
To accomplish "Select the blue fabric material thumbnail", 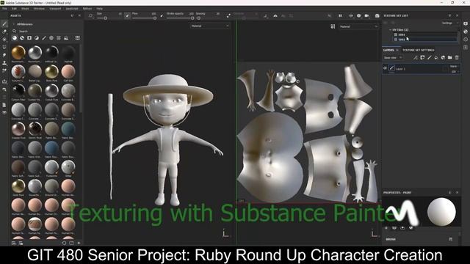I will click(x=51, y=148).
